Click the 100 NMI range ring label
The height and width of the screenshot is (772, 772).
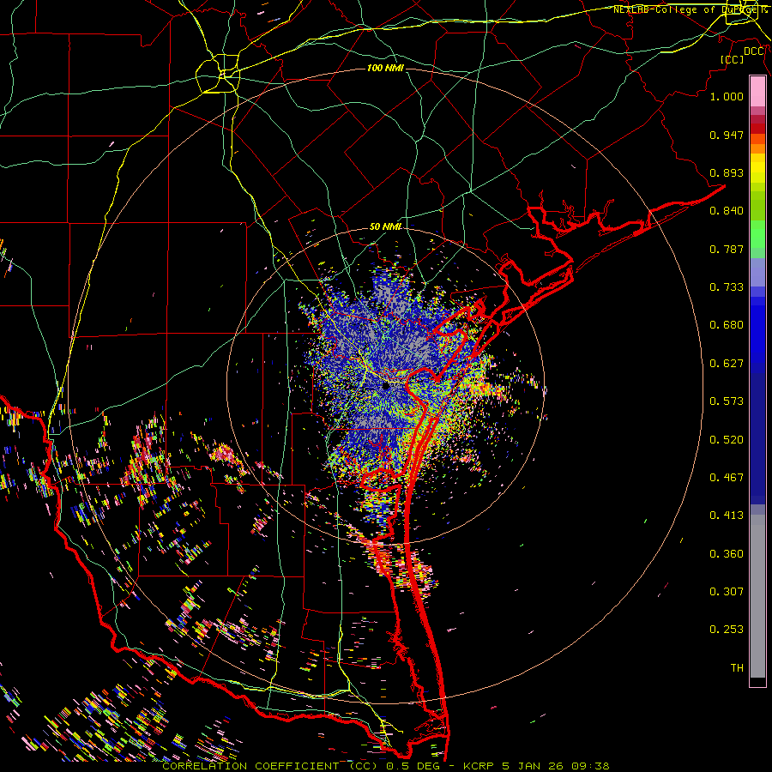385,68
